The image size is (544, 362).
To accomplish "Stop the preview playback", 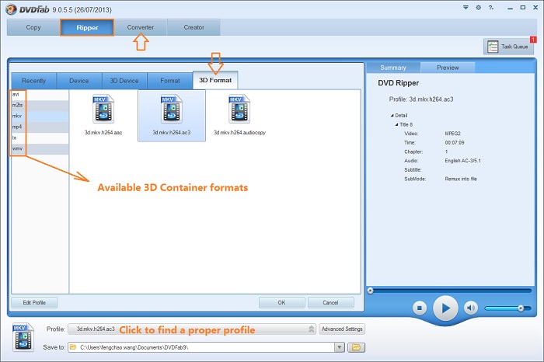I will (x=420, y=308).
